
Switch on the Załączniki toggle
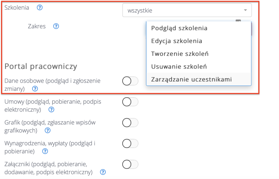(130, 164)
